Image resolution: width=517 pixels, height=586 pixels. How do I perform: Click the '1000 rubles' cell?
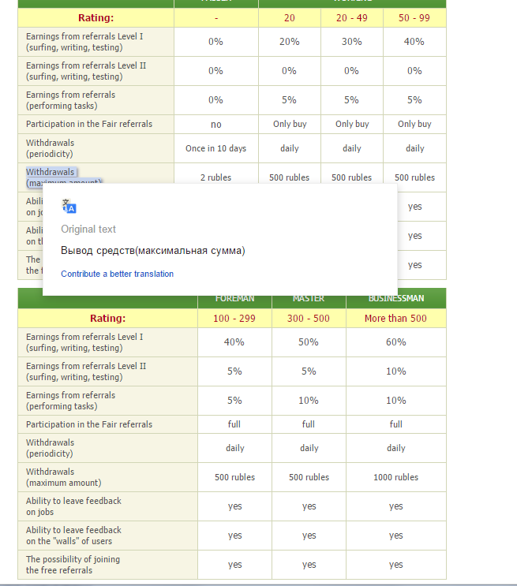coord(395,477)
